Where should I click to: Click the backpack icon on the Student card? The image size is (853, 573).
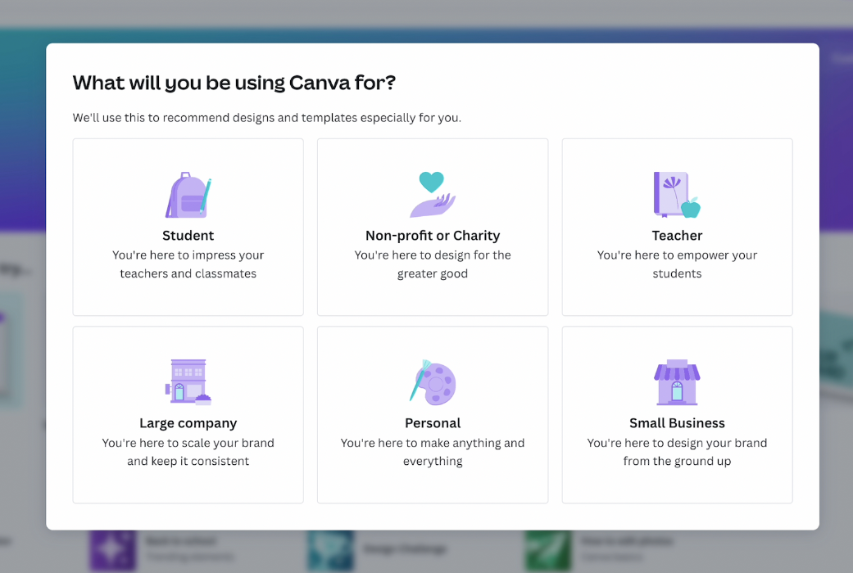point(188,194)
